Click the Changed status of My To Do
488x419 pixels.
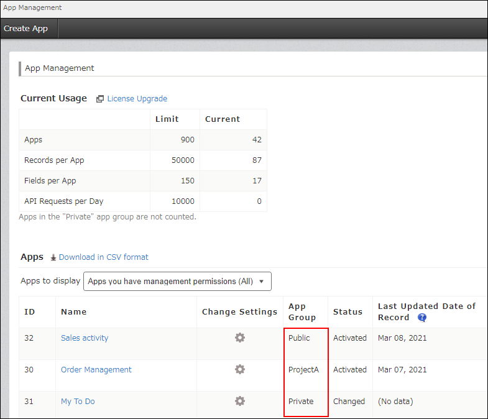tap(349, 402)
